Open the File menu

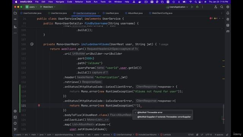(37, 2)
